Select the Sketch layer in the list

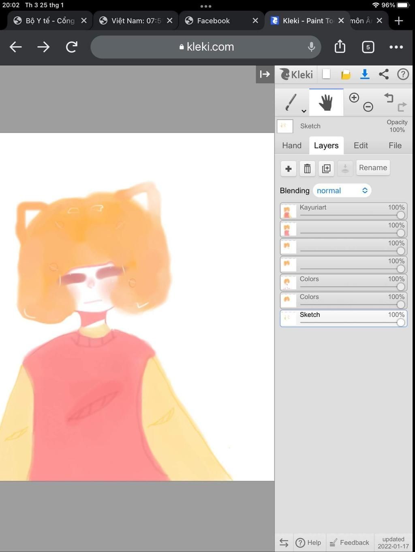coord(344,319)
